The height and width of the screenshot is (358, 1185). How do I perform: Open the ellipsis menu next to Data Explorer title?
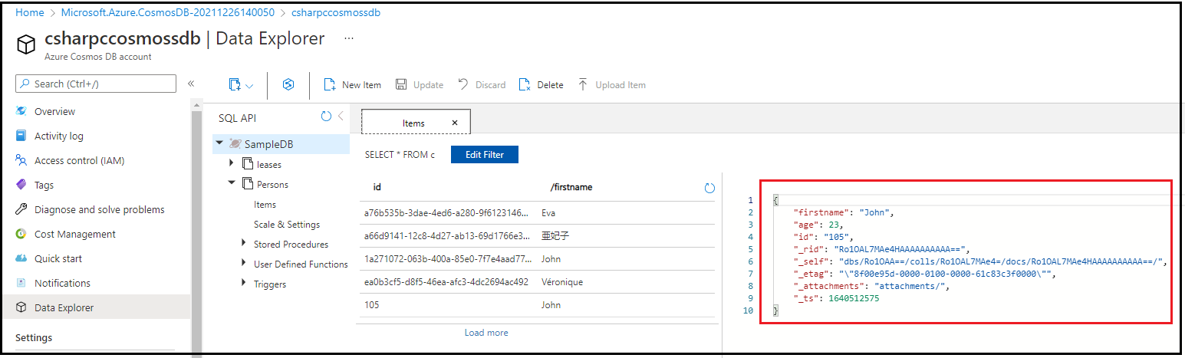click(x=349, y=38)
